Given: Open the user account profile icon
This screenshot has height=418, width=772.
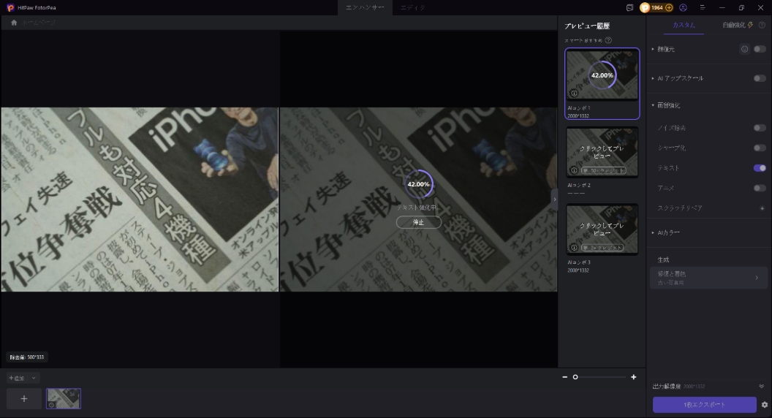Looking at the screenshot, I should point(683,7).
